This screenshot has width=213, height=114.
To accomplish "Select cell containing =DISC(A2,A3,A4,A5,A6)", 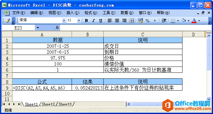I will pos(42,87).
